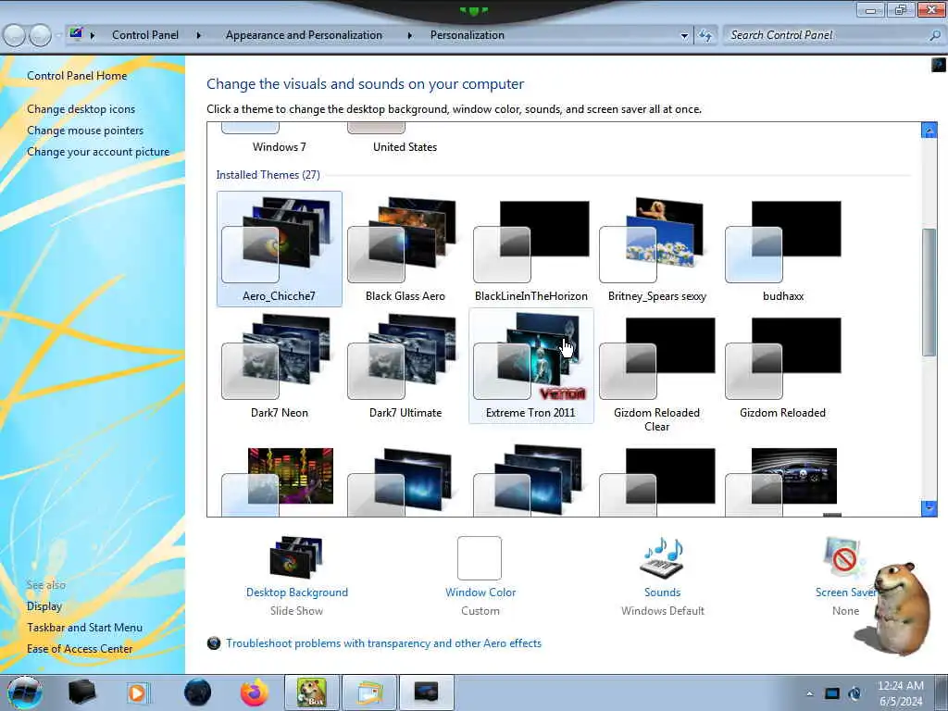948x711 pixels.
Task: Open the clock showing 12:24 AM
Action: [900, 693]
